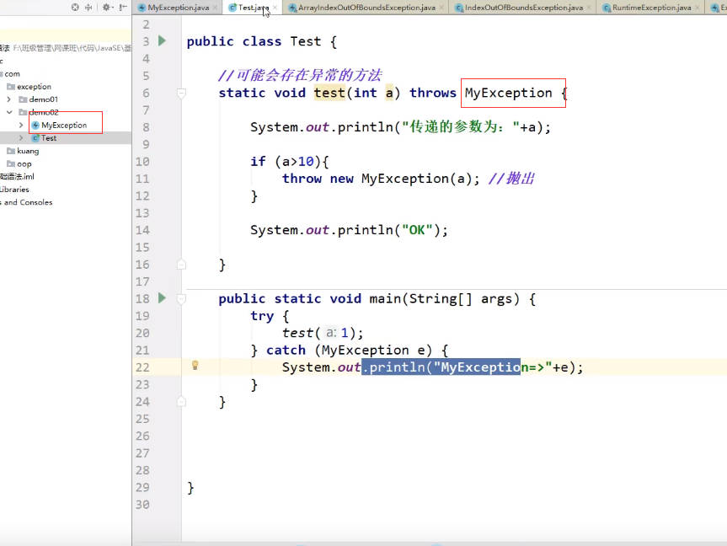Click the locate-in-project target icon

pyautogui.click(x=75, y=8)
